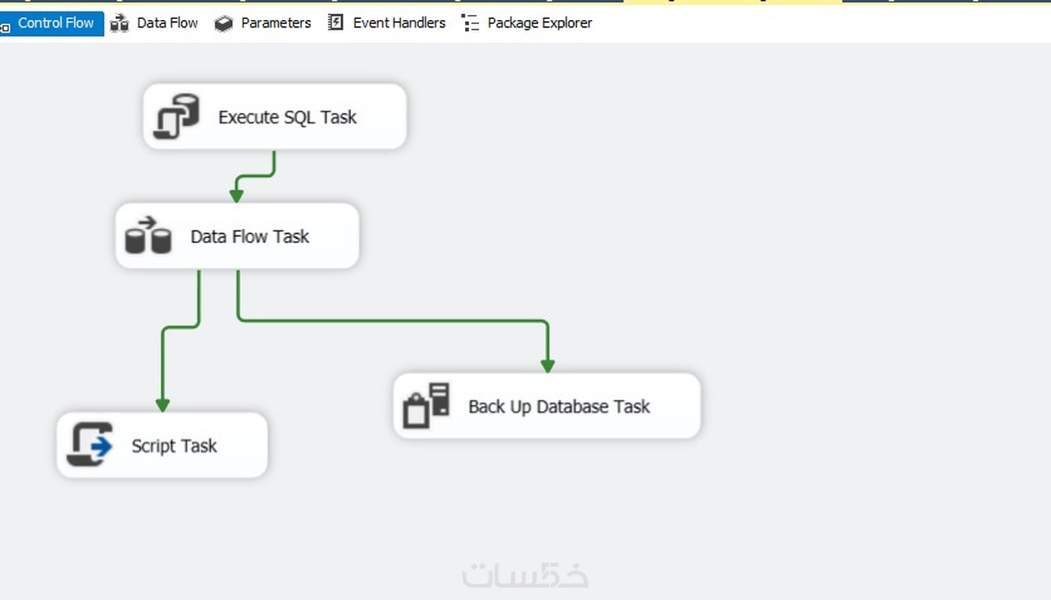Click the Data Flow Task node icon

pyautogui.click(x=148, y=236)
